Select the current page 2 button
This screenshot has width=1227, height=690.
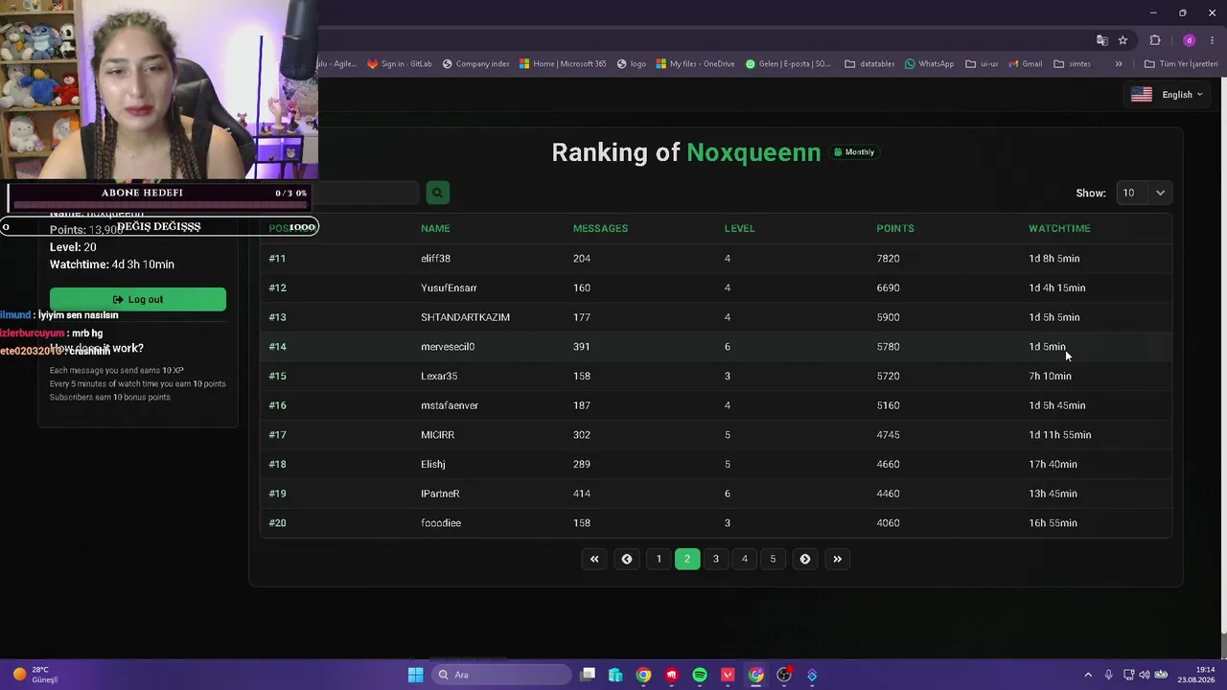(x=687, y=559)
